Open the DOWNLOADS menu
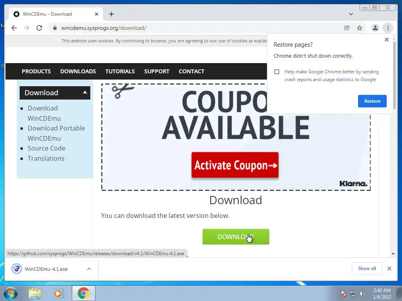 [x=78, y=71]
